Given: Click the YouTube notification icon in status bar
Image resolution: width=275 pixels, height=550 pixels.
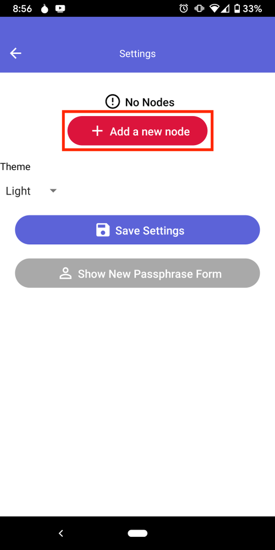Looking at the screenshot, I should point(60,9).
